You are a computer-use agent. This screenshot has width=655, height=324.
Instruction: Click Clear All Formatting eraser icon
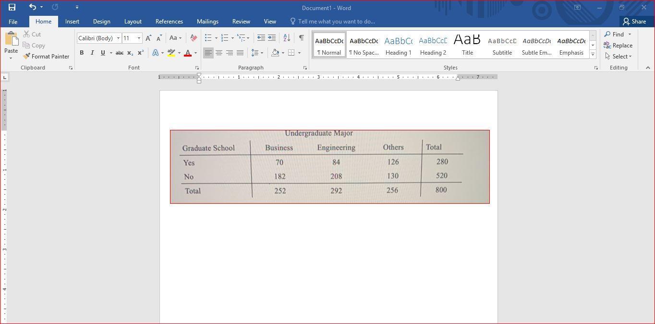click(194, 38)
